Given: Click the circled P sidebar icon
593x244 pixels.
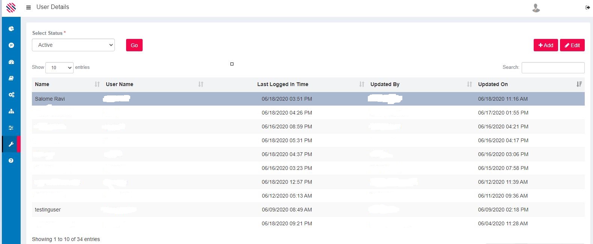Looking at the screenshot, I should coord(11,45).
